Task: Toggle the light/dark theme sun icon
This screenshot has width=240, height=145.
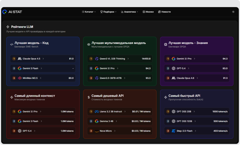Action: (x=233, y=12)
